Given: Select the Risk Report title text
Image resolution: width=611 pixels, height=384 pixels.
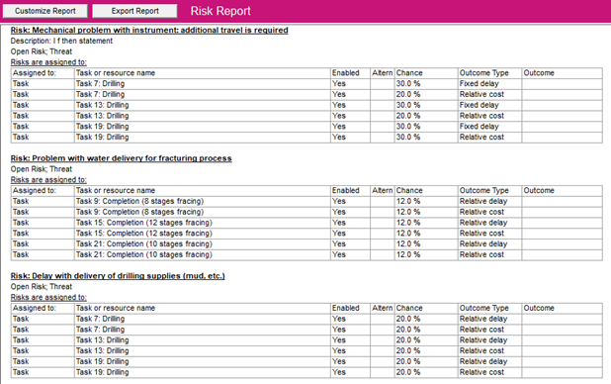Looking at the screenshot, I should (220, 11).
